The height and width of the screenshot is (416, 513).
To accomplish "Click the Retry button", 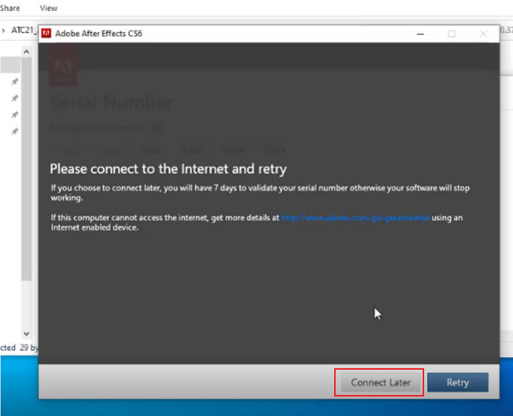I will [x=458, y=382].
